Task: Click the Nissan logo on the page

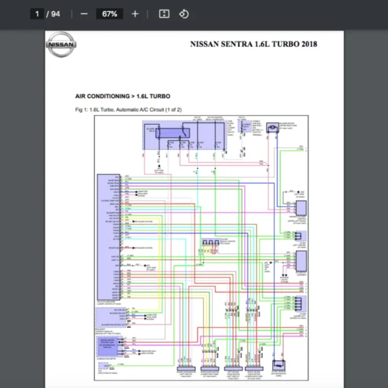Action: 61,45
